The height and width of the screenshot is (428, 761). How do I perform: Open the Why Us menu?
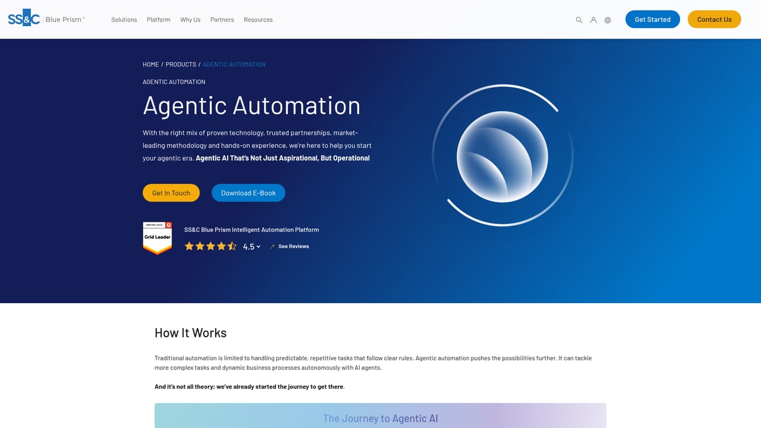(190, 20)
